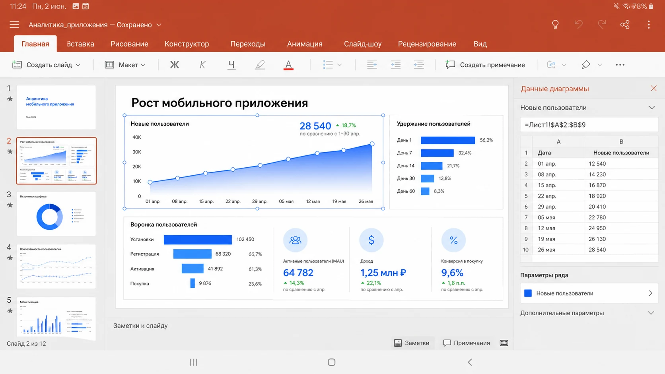The height and width of the screenshot is (374, 665).
Task: Expand the Дополнительные параметры section
Action: (587, 313)
